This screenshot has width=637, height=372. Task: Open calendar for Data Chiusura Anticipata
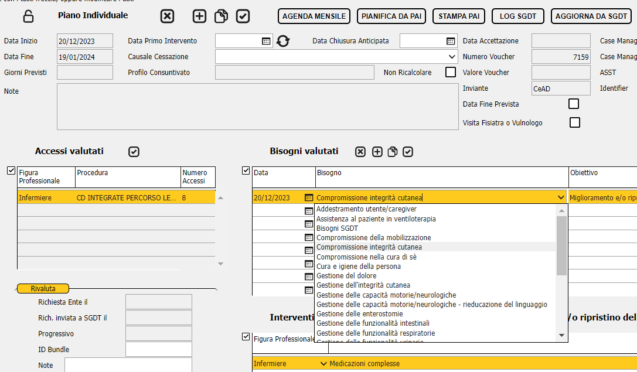click(451, 41)
